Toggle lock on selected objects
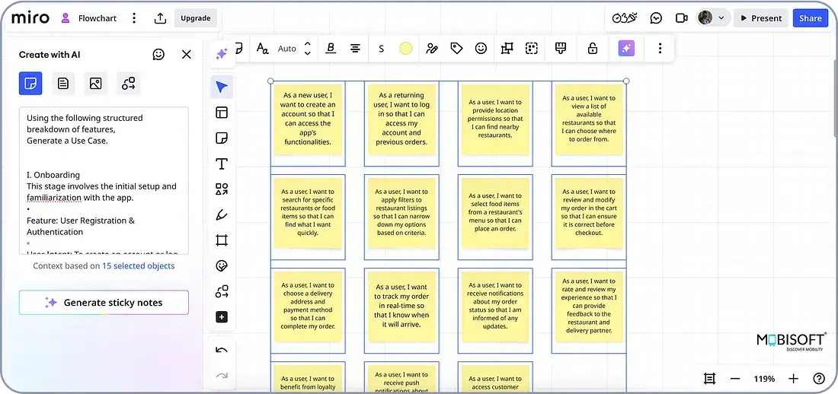The width and height of the screenshot is (838, 394). point(592,49)
